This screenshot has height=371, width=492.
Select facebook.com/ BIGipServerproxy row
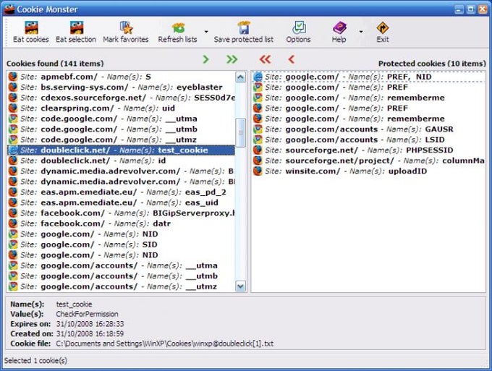coord(122,213)
